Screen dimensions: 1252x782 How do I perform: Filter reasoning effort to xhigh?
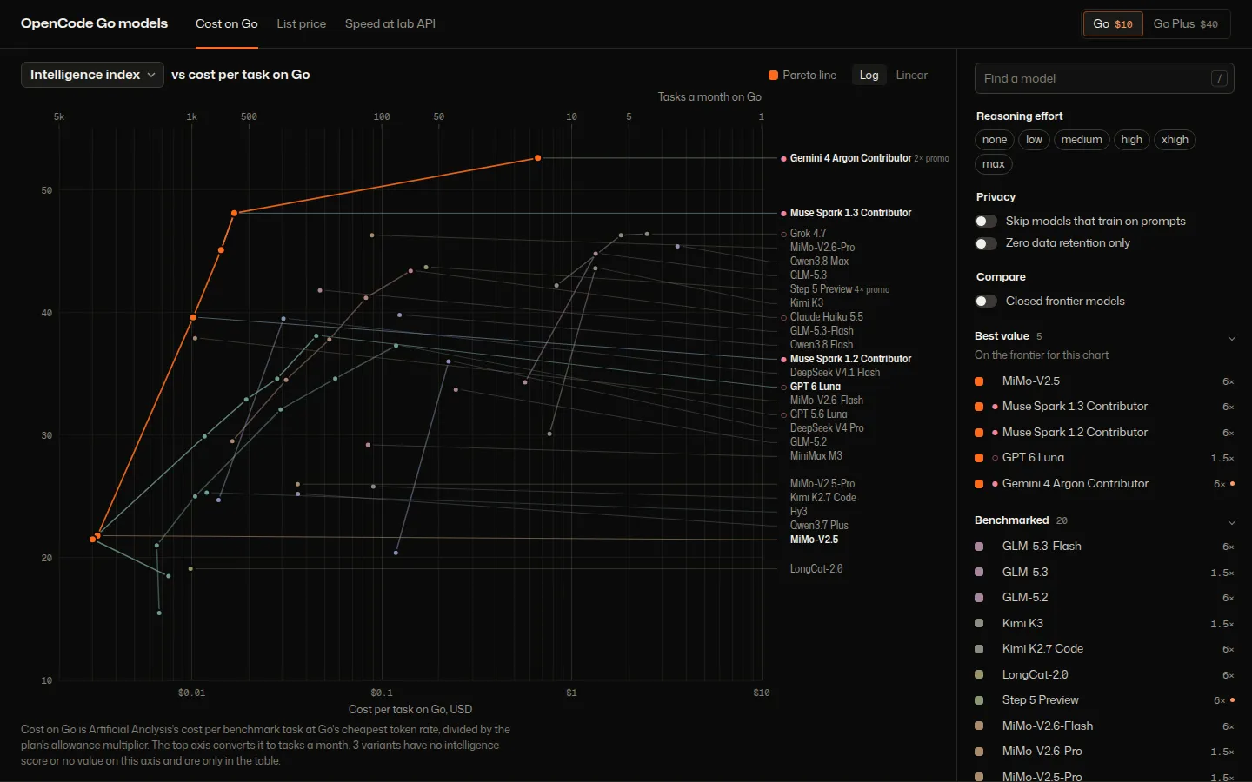[x=1175, y=140]
